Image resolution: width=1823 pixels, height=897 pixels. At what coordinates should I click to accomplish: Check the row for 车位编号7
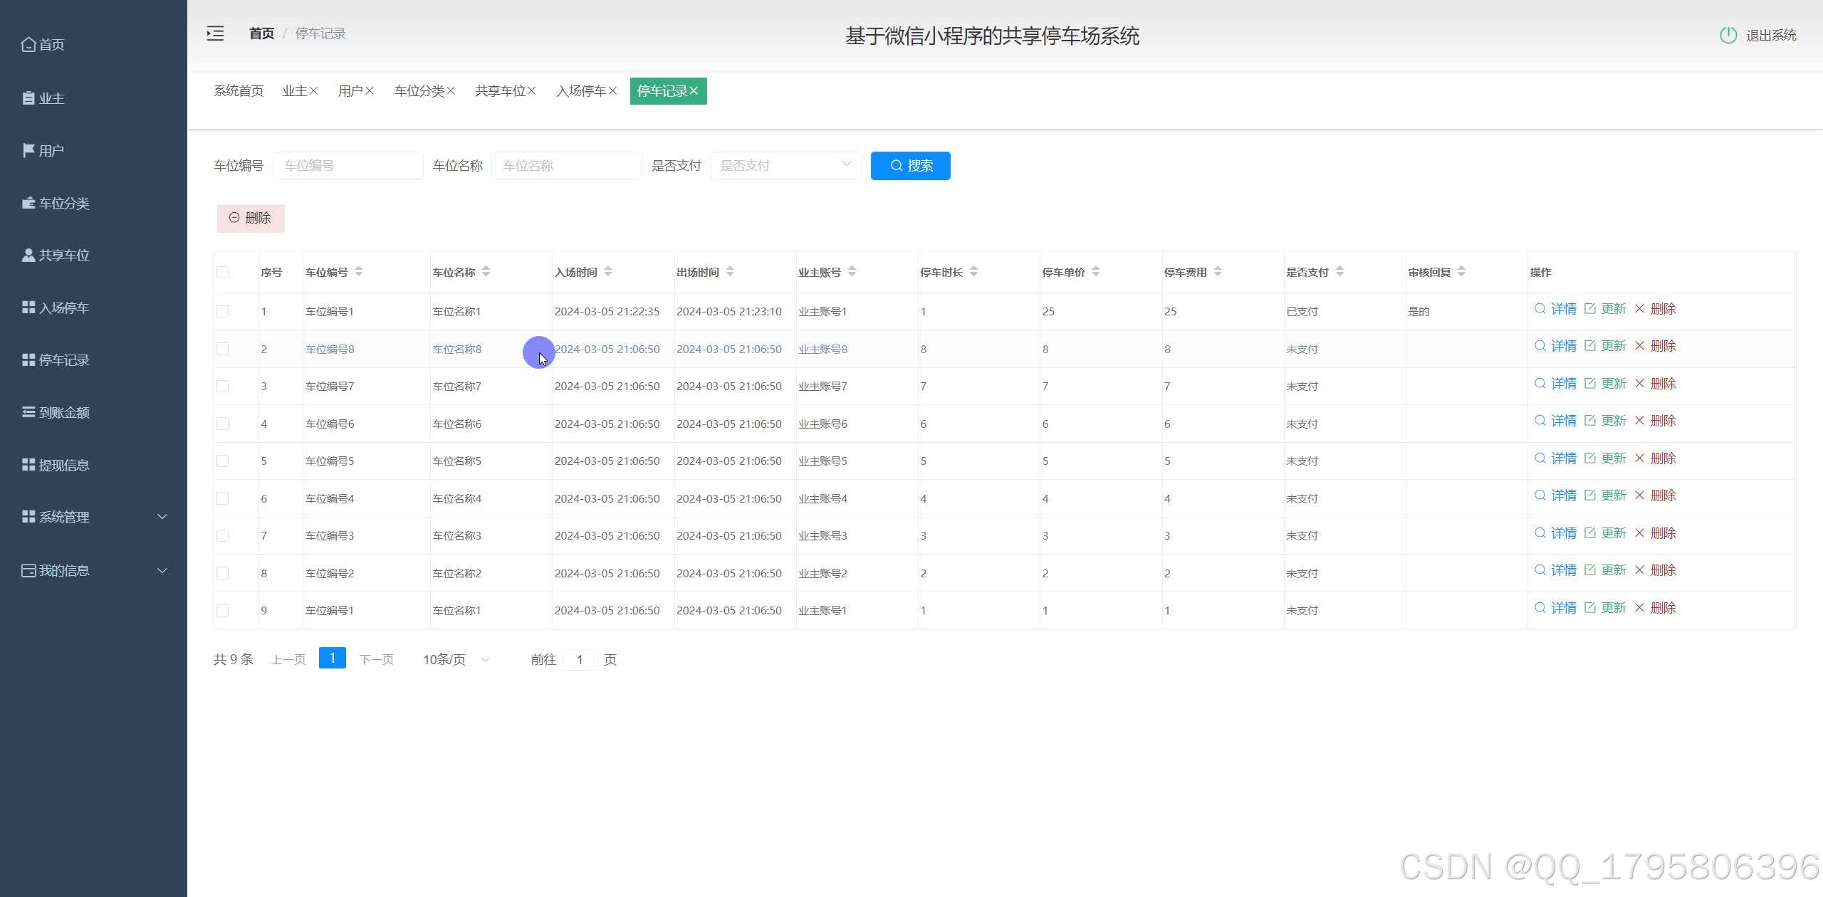(223, 387)
